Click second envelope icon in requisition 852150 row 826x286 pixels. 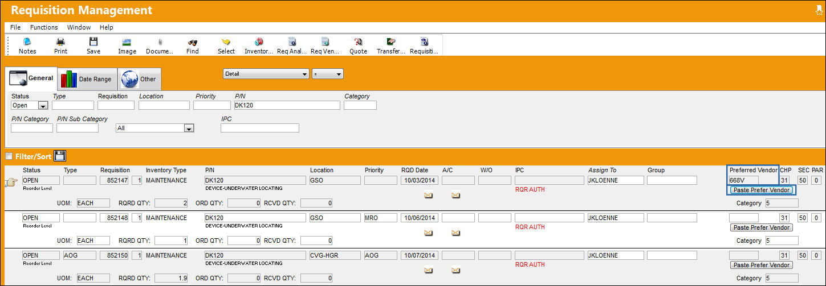[455, 270]
